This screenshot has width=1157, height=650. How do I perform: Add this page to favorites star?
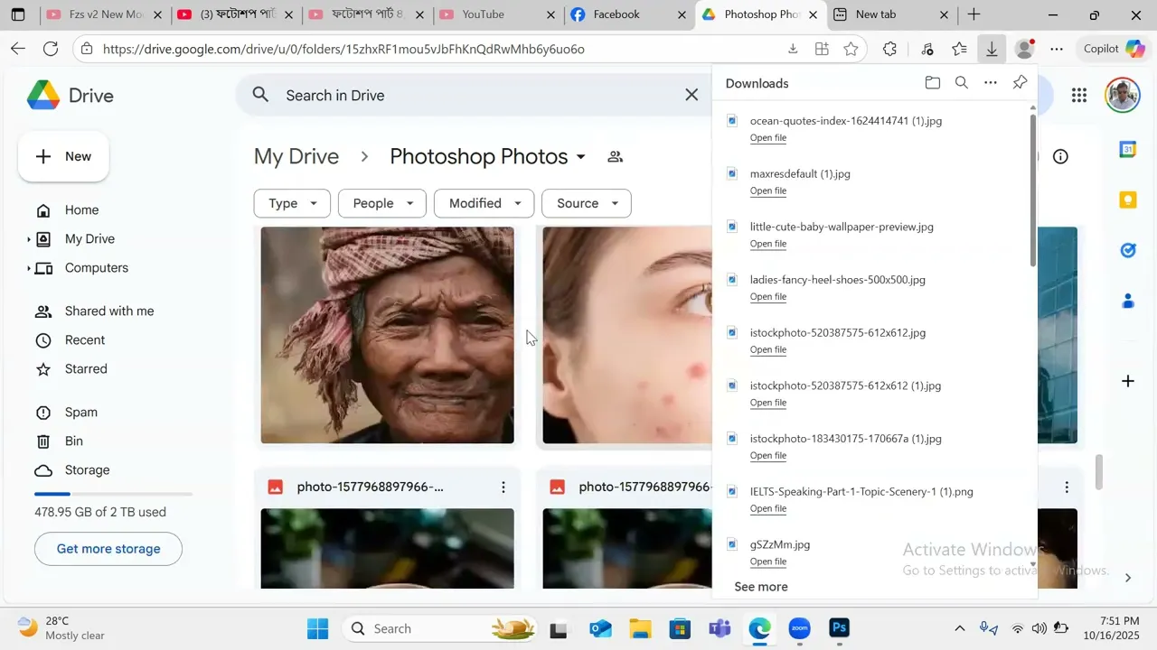coord(851,50)
